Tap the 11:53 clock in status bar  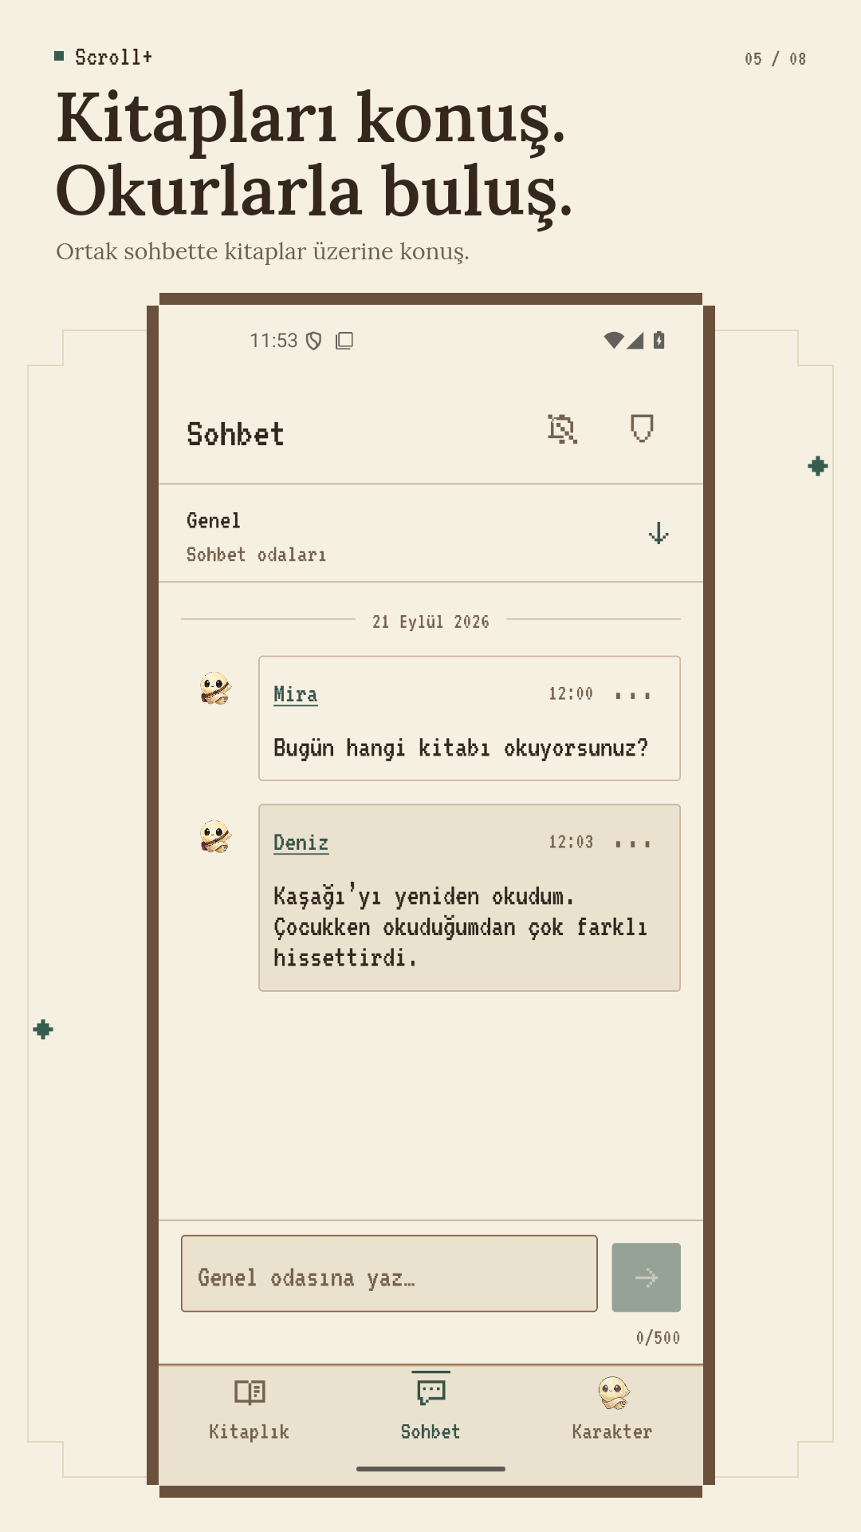click(273, 341)
